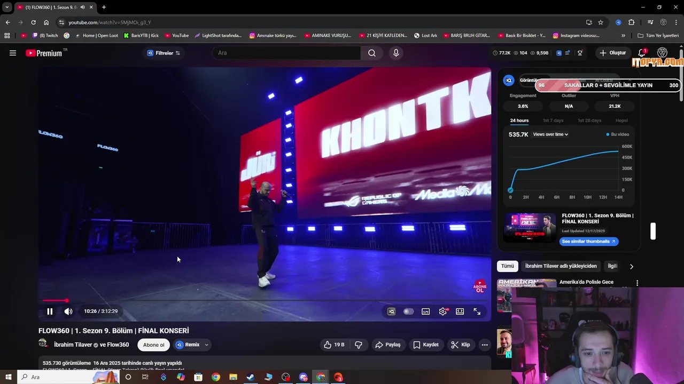Toggle autoplay switch in player controls
Image resolution: width=684 pixels, height=384 pixels.
coord(408,311)
